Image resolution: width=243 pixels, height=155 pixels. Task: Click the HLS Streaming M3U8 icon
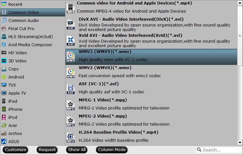coord(4,36)
